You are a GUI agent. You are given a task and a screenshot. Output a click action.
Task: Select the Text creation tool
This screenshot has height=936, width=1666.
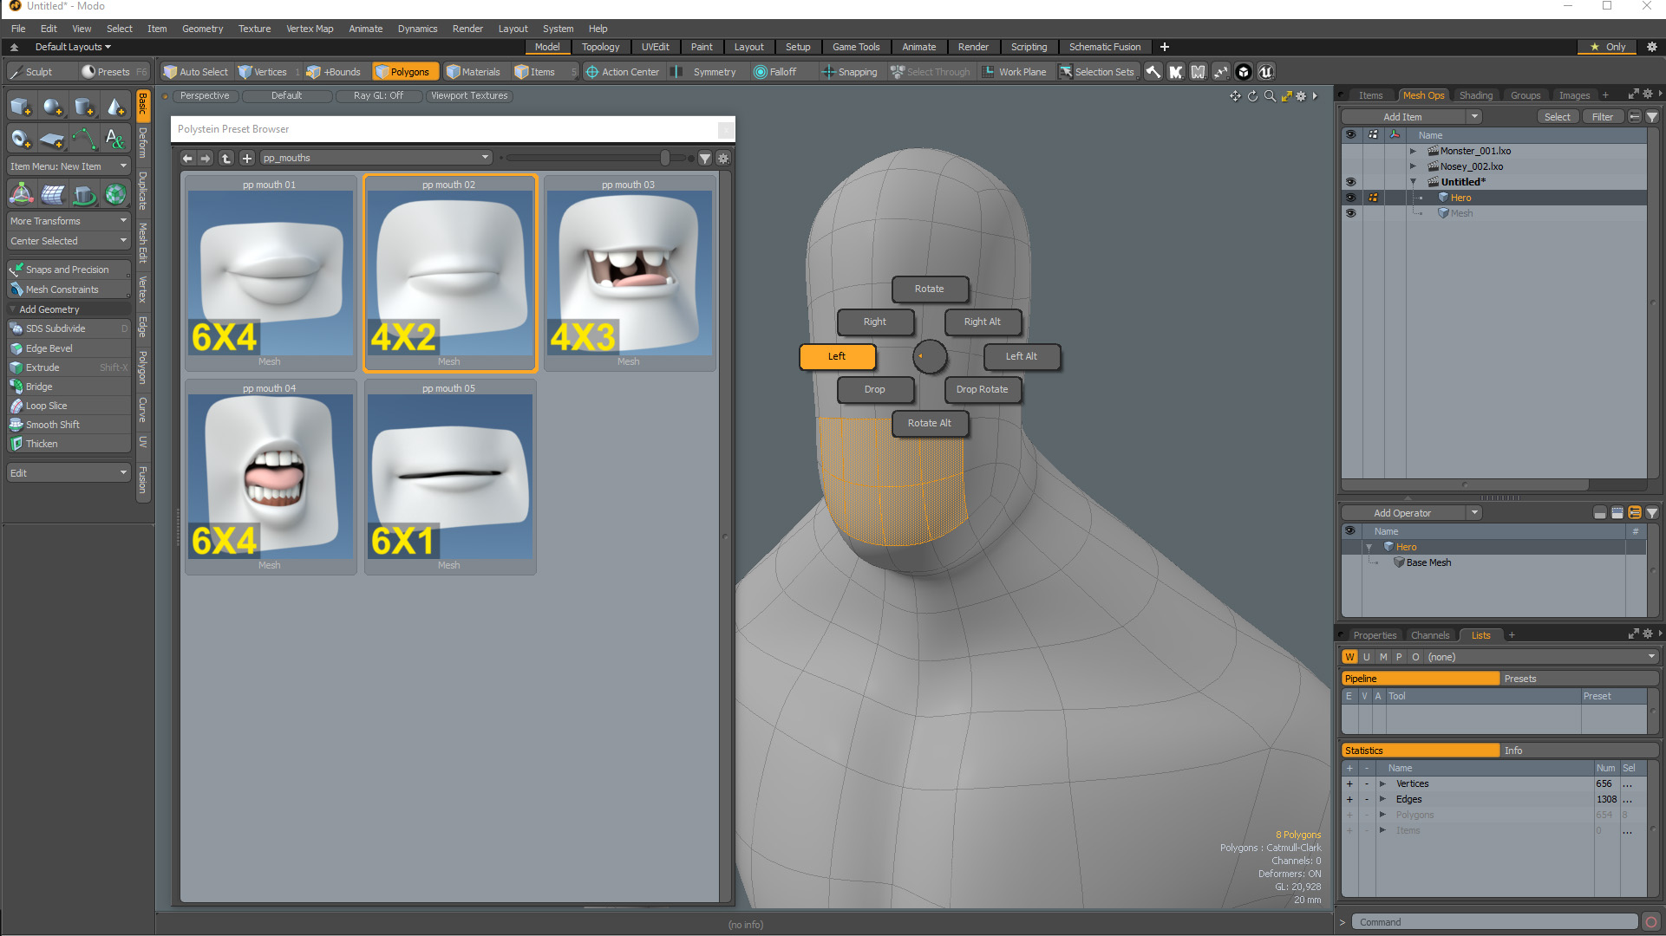[115, 138]
